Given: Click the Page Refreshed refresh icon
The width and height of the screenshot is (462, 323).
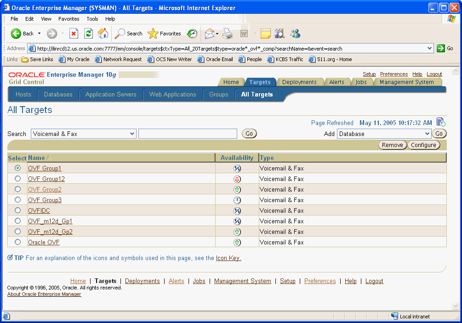Looking at the screenshot, I should 440,122.
